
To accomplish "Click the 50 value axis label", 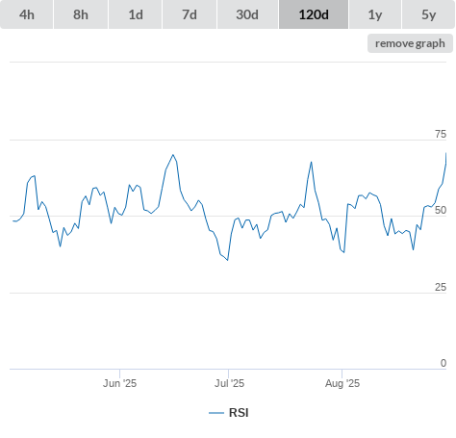I will 441,210.
